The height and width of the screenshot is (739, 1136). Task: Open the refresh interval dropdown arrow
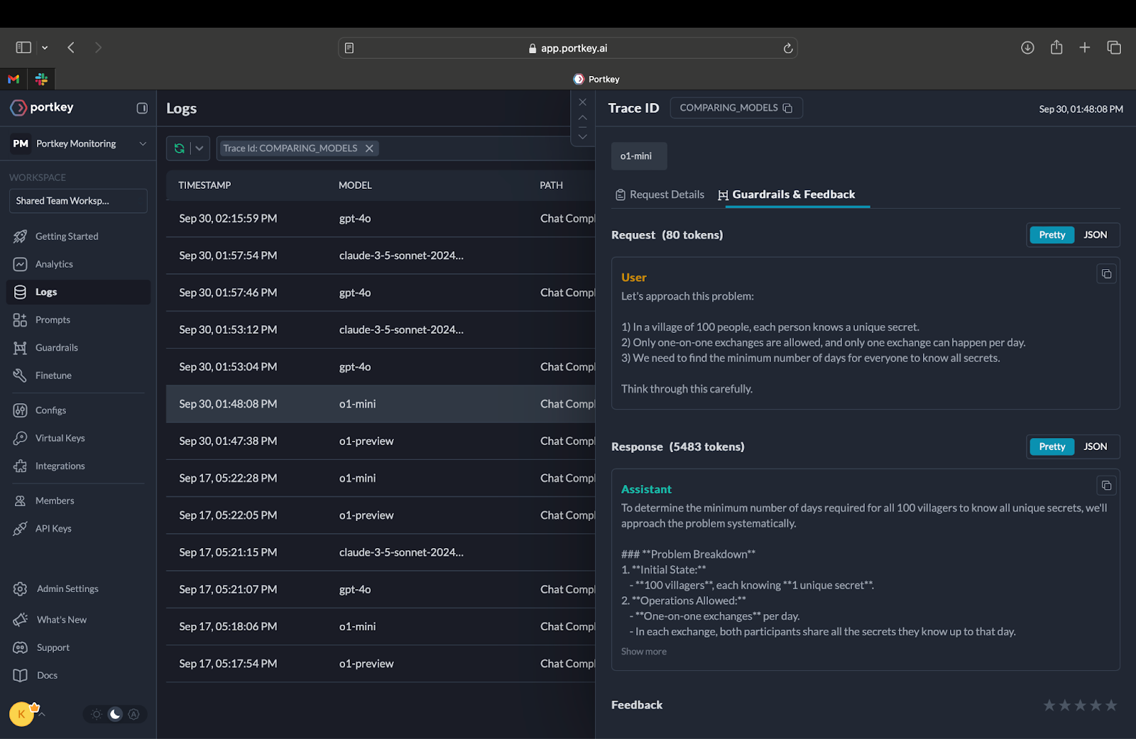200,148
